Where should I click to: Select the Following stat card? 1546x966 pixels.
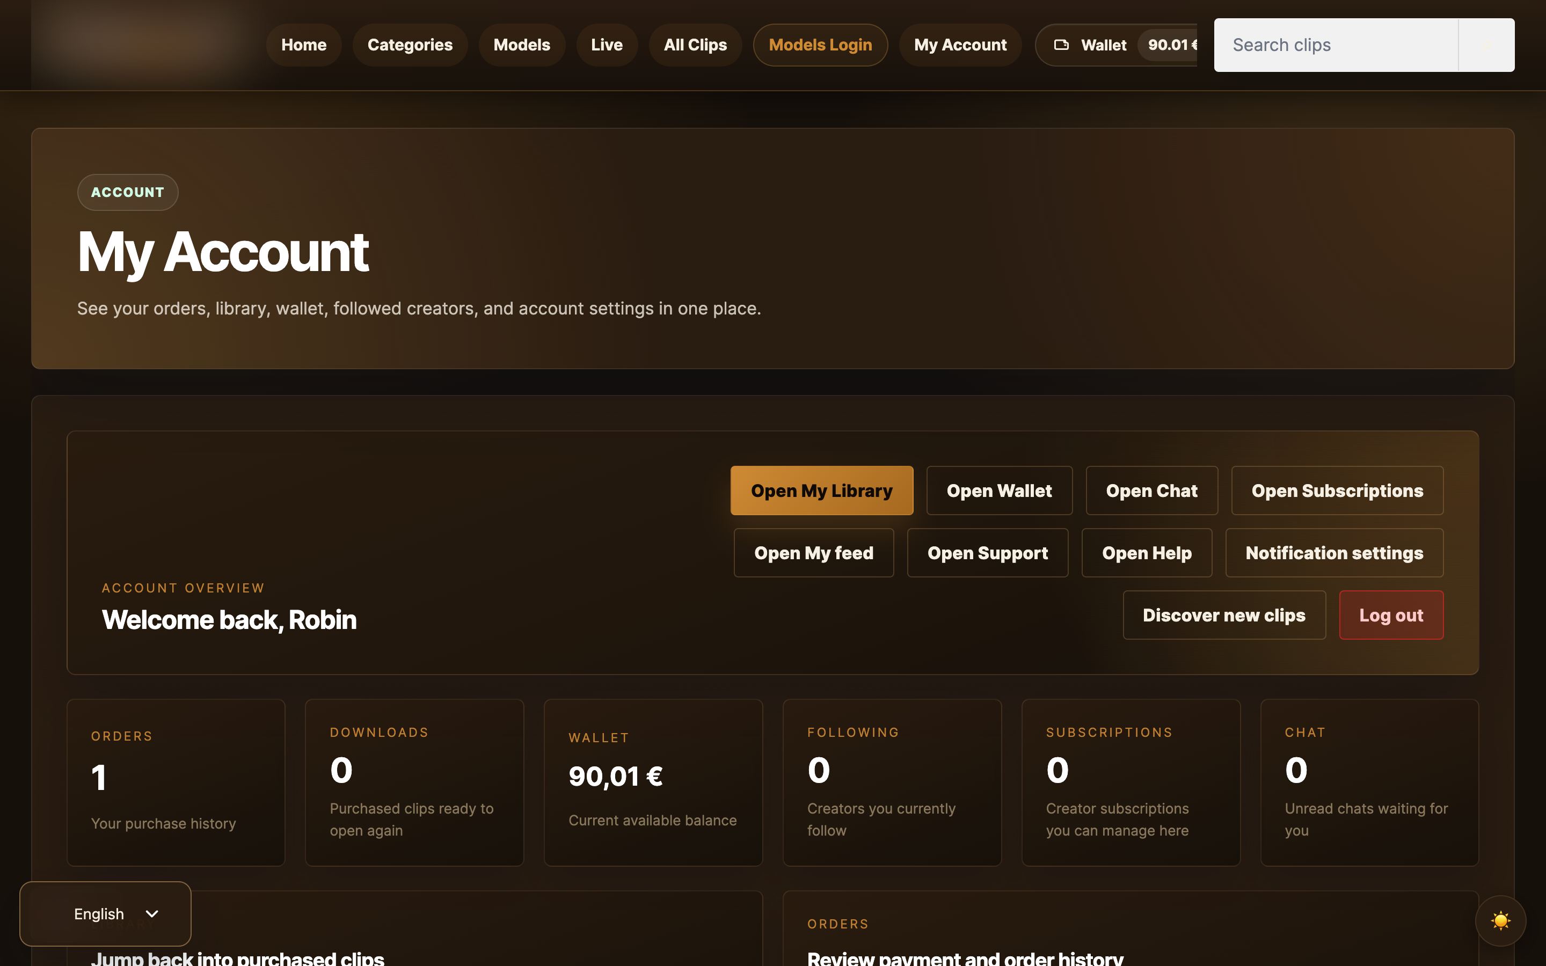pyautogui.click(x=893, y=782)
